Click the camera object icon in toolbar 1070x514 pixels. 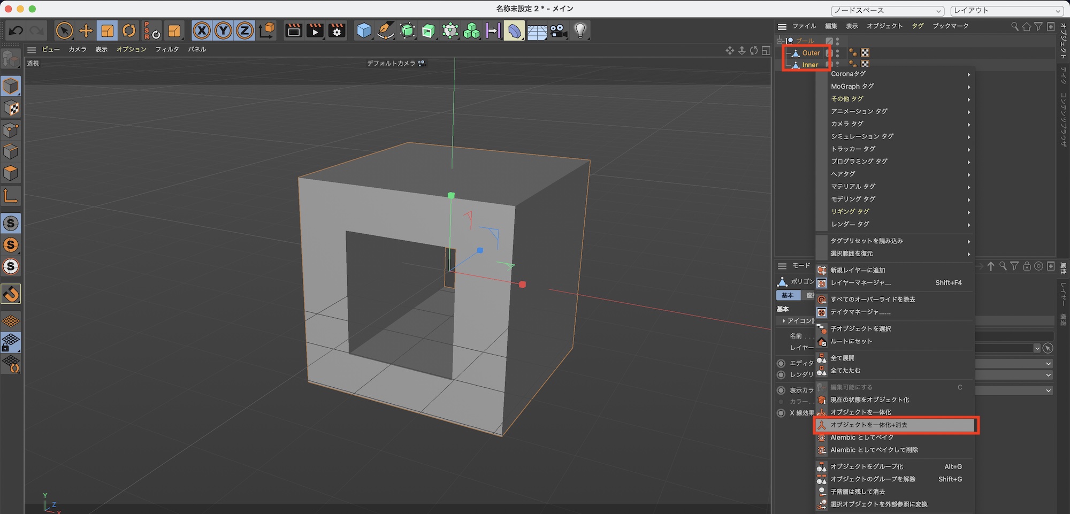[x=559, y=31]
